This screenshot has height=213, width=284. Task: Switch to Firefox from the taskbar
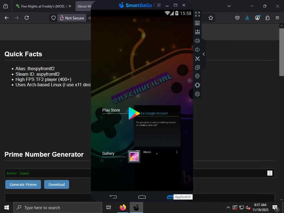(x=123, y=207)
